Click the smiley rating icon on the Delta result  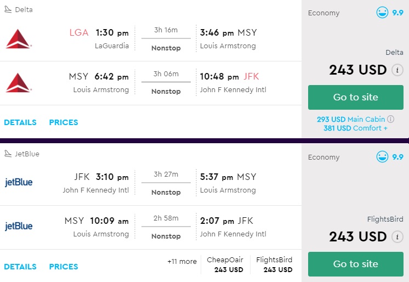click(x=382, y=13)
